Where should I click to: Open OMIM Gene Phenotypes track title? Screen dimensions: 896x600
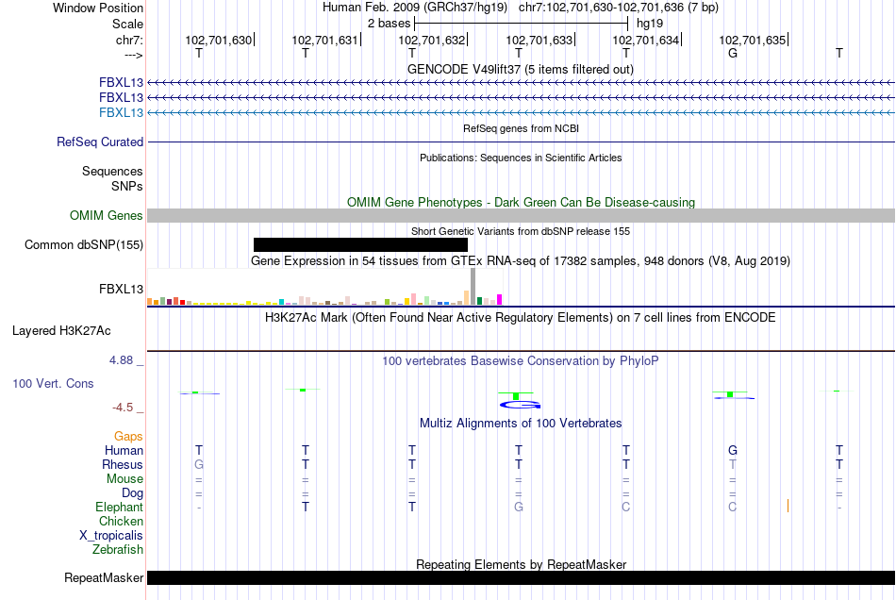[x=521, y=202]
